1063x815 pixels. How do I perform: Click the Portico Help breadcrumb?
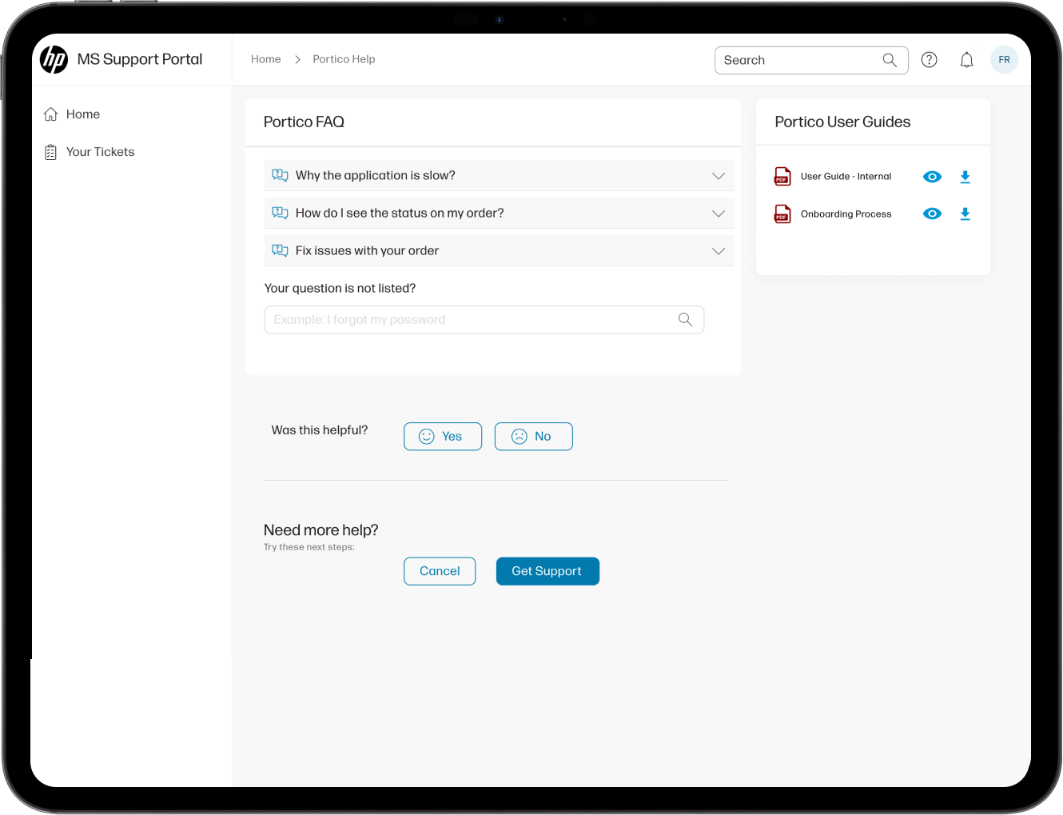[x=344, y=59]
